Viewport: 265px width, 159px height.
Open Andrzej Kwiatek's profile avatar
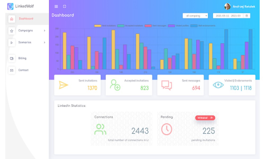[227, 6]
